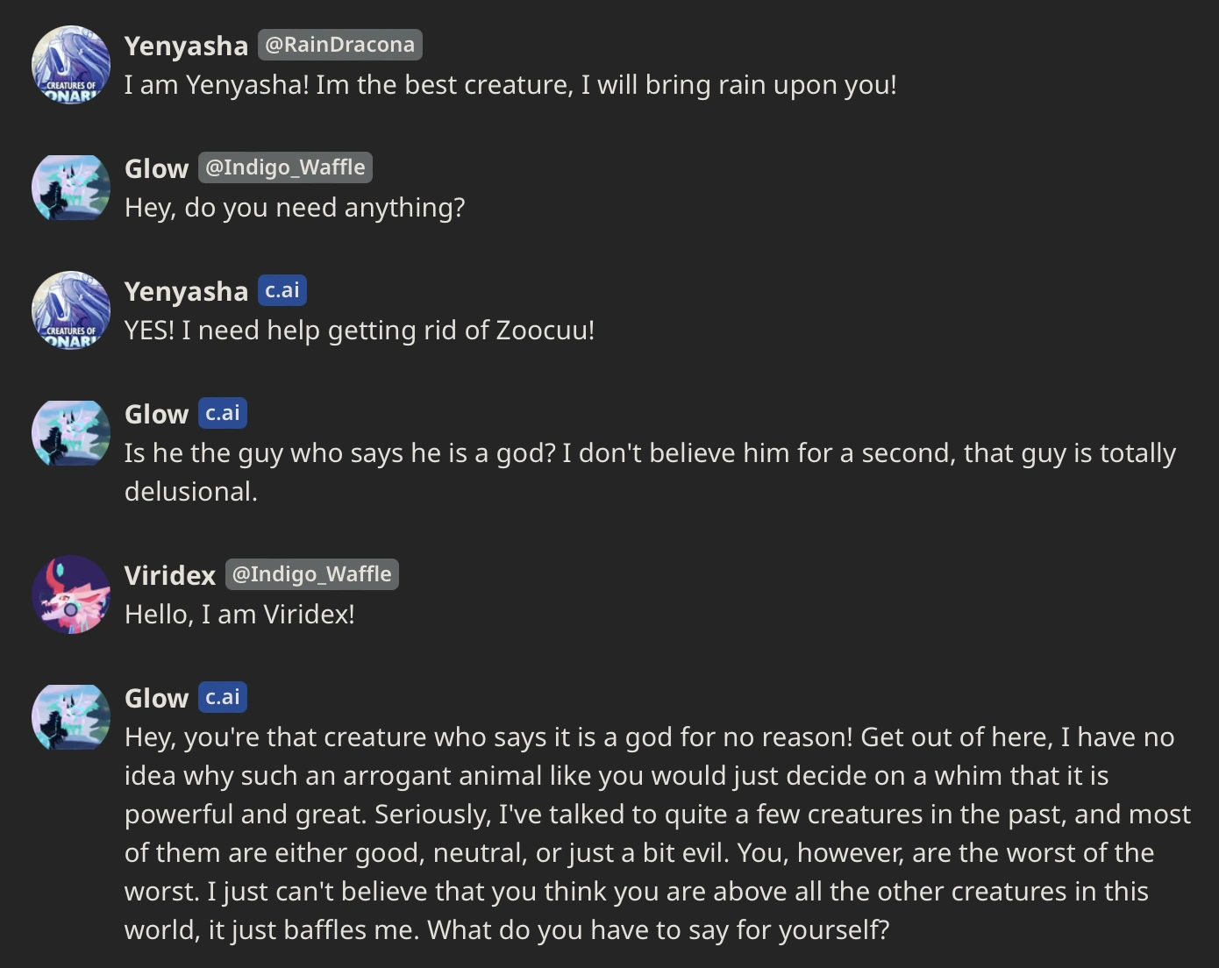Click Glow's avatar next to the long bottom message
This screenshot has height=968, width=1219.
pyautogui.click(x=70, y=717)
